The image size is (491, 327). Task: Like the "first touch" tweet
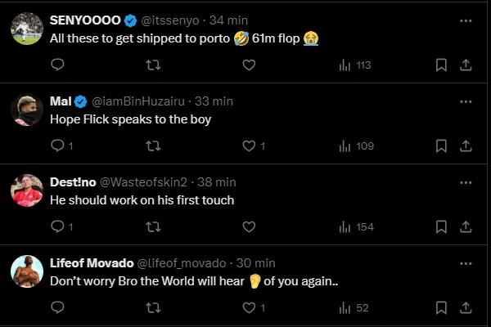(x=249, y=226)
